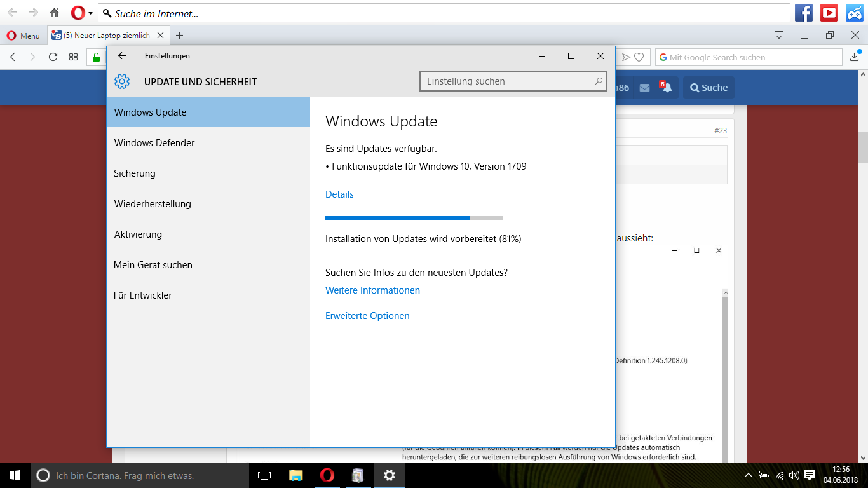The image size is (868, 488).
Task: Click the update installation progress bar
Action: pos(414,218)
